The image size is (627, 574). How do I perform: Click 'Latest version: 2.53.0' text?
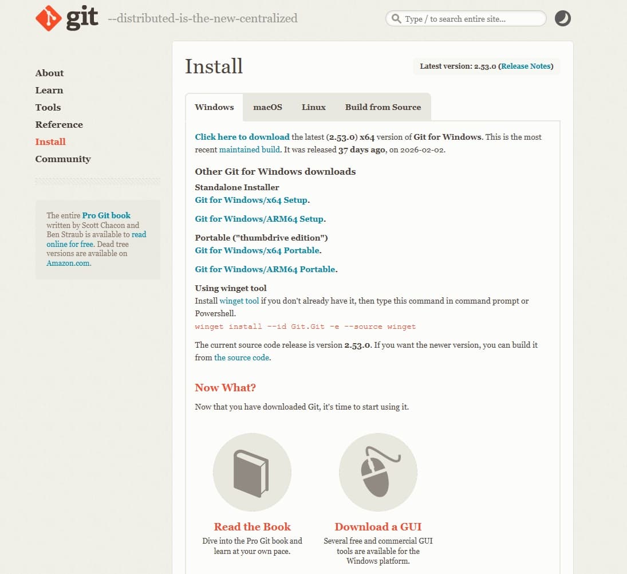click(458, 66)
